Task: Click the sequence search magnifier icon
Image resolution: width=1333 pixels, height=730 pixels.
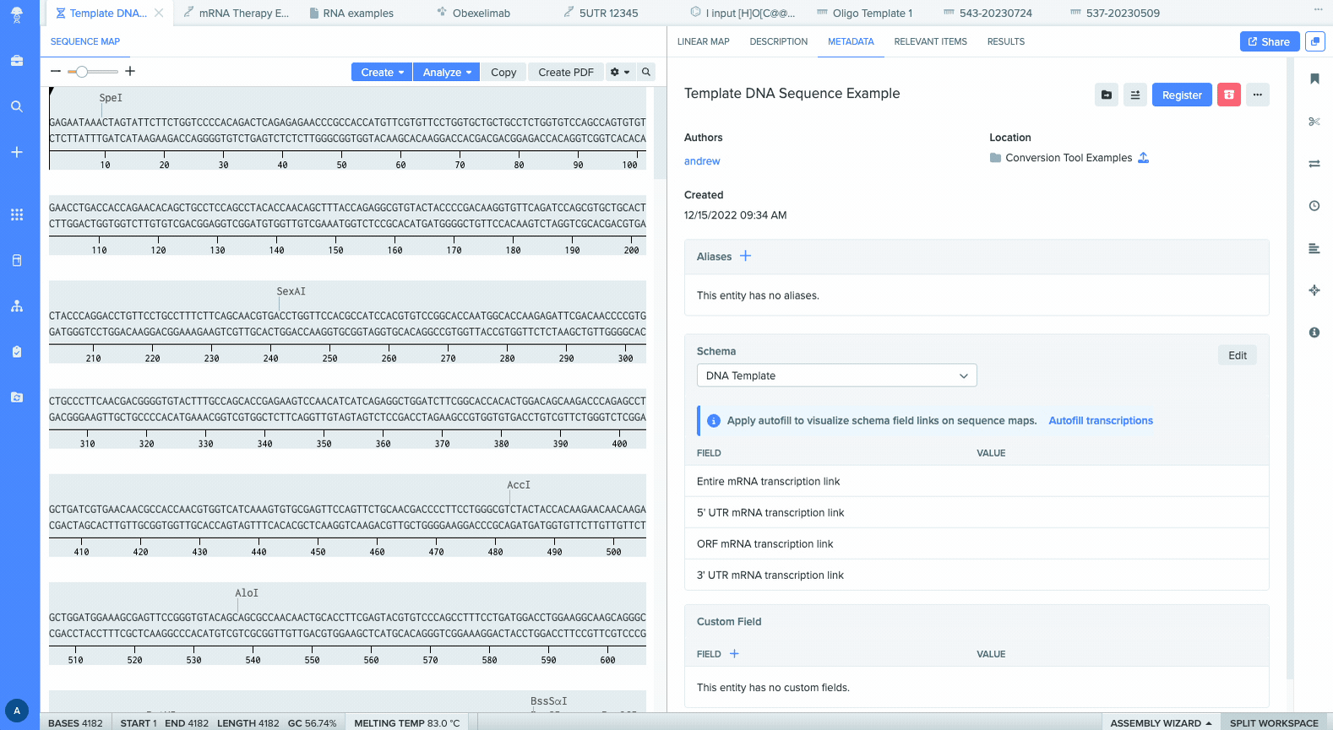Action: [646, 72]
